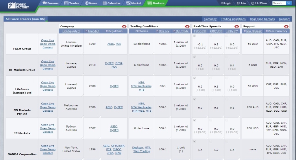Click the search magnifier button
296x160 pixels.
click(289, 3)
